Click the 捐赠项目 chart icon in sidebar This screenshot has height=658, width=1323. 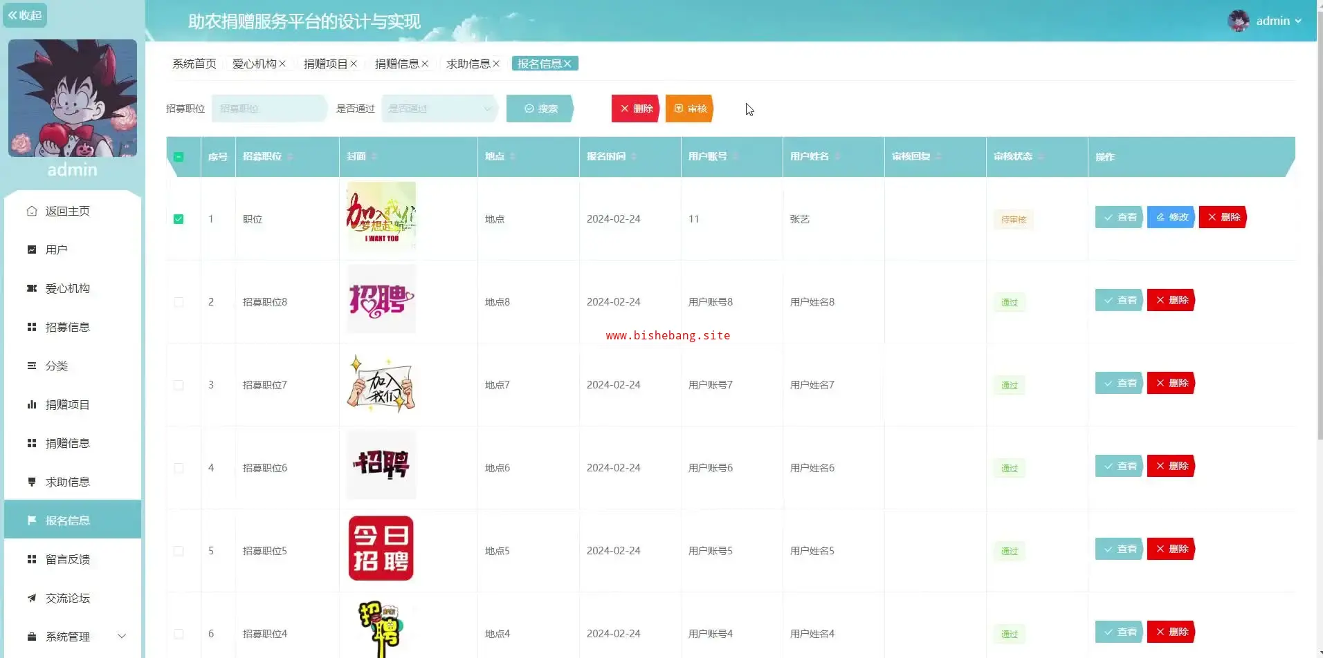32,404
